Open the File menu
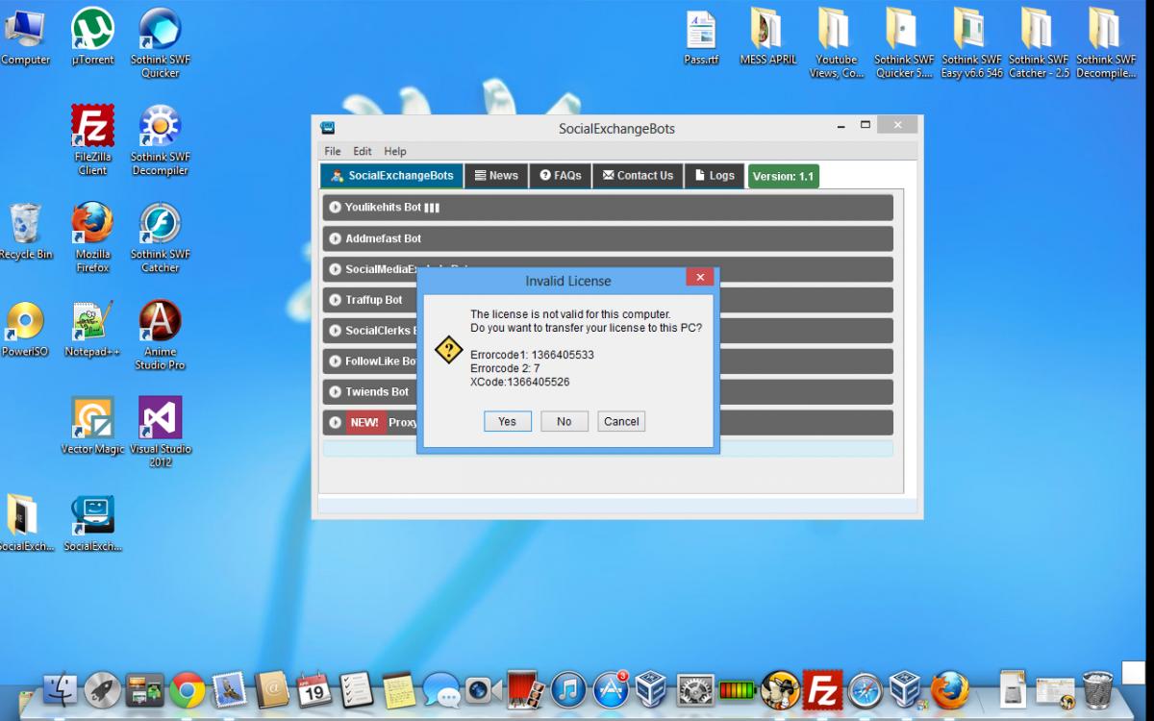This screenshot has height=721, width=1154. pyautogui.click(x=333, y=151)
